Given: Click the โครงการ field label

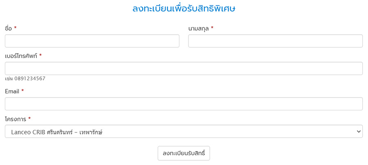Looking at the screenshot, I should 16,119.
